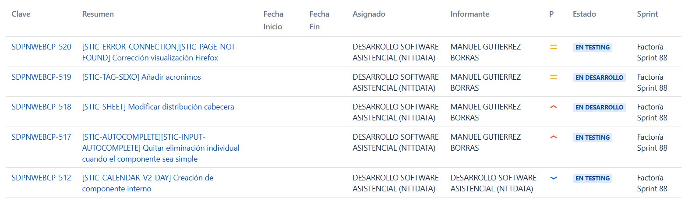The height and width of the screenshot is (201, 685).
Task: Sort by the Resumen column header
Action: tap(98, 14)
